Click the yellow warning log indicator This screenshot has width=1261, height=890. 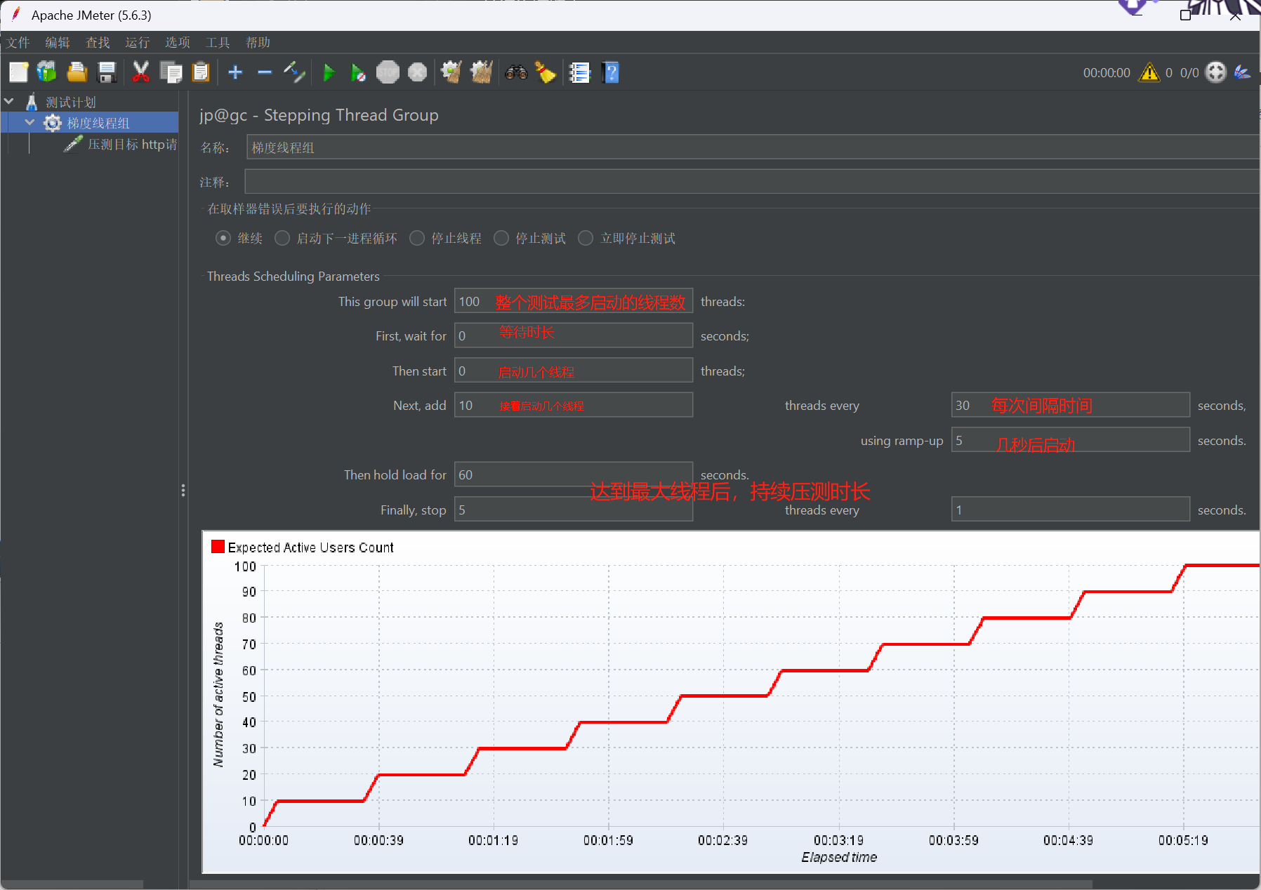[x=1149, y=72]
